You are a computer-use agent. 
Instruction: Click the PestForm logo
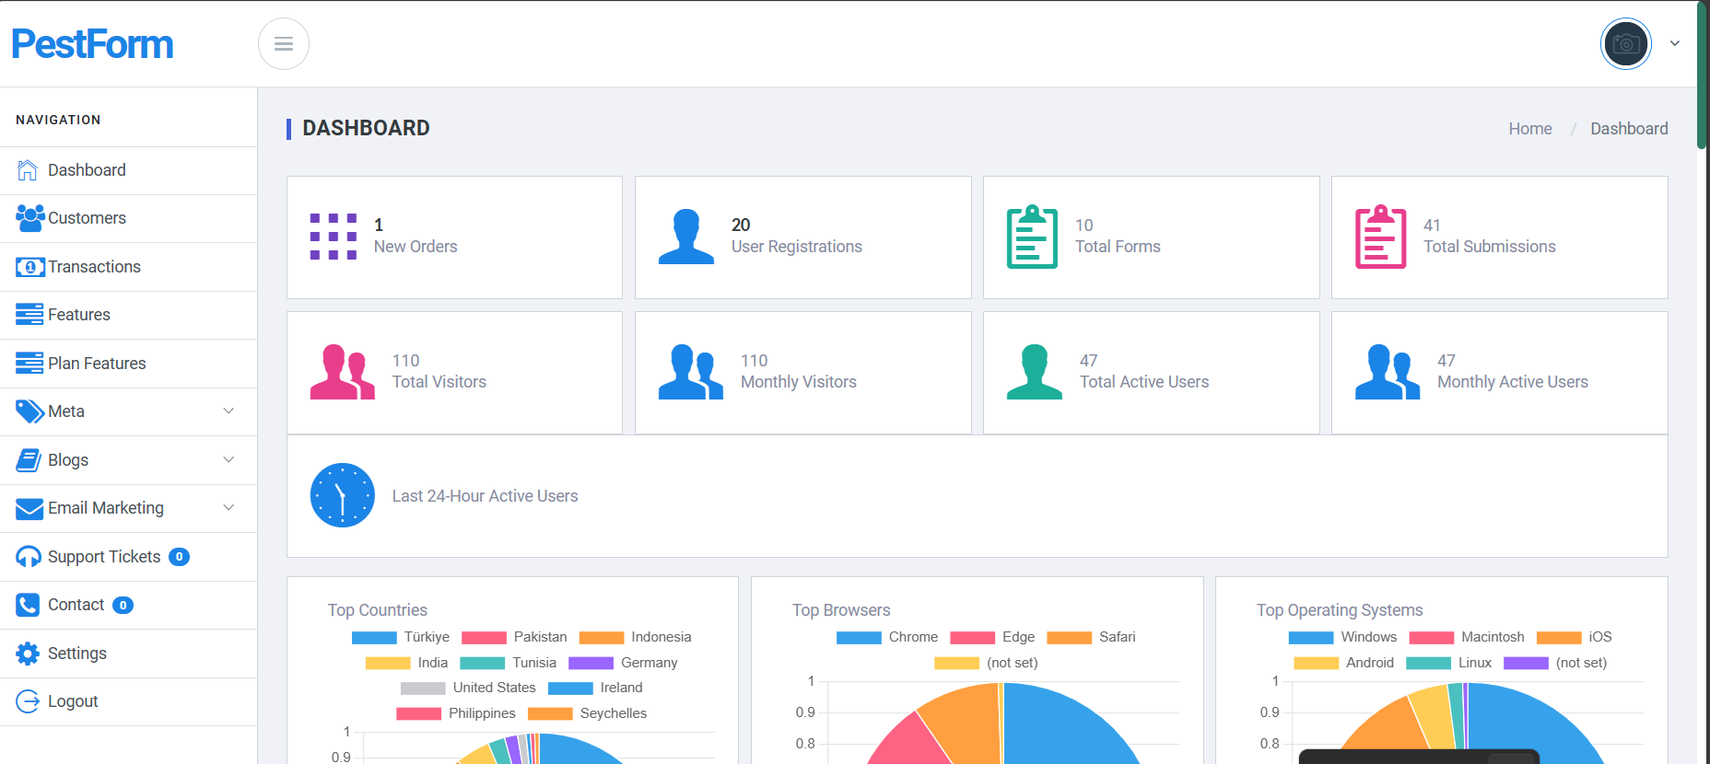pos(92,44)
